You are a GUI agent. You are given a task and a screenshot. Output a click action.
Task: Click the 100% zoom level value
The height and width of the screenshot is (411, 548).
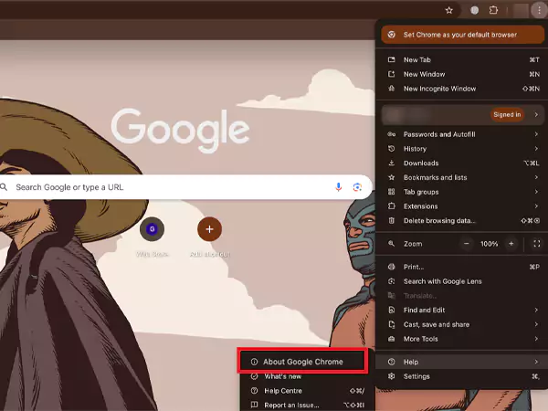(x=489, y=244)
